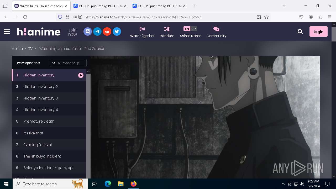Open tracking protection shield icon

pyautogui.click(x=60, y=17)
